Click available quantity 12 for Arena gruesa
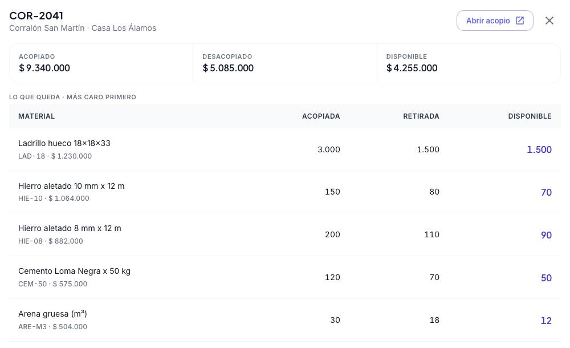Screen dimensions: 570x348 coord(546,321)
